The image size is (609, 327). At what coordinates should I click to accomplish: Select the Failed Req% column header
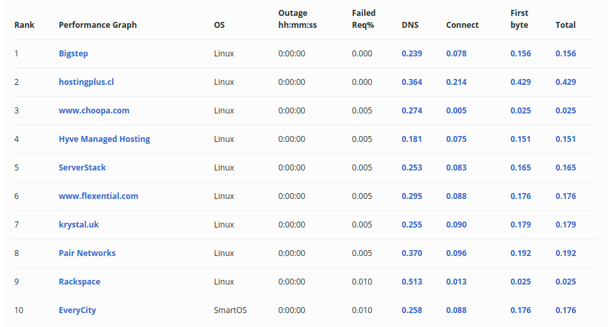tap(364, 19)
